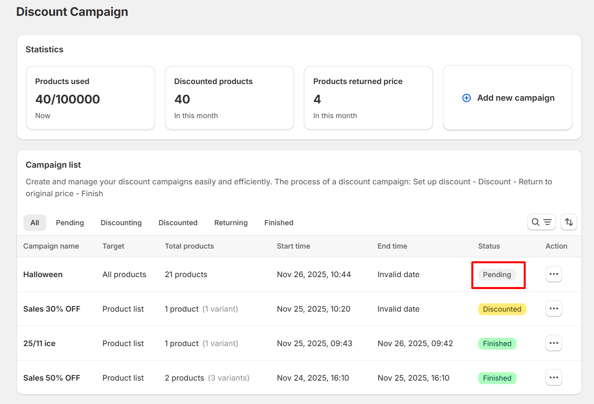
Task: Open actions menu for Halloween campaign
Action: pyautogui.click(x=553, y=274)
